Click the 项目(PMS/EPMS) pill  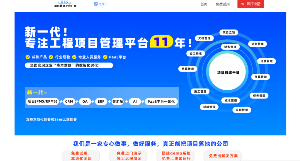[42, 101]
